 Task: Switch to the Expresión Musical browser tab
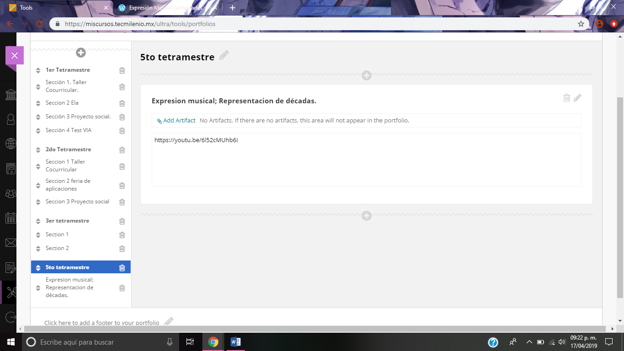point(164,8)
